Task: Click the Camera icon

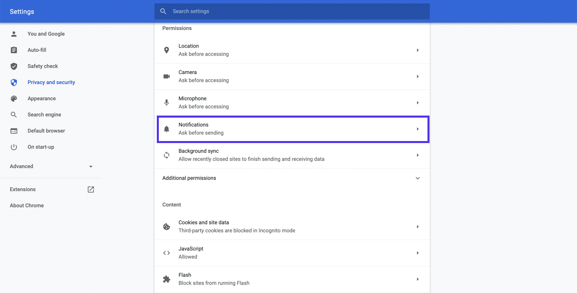Action: 167,76
